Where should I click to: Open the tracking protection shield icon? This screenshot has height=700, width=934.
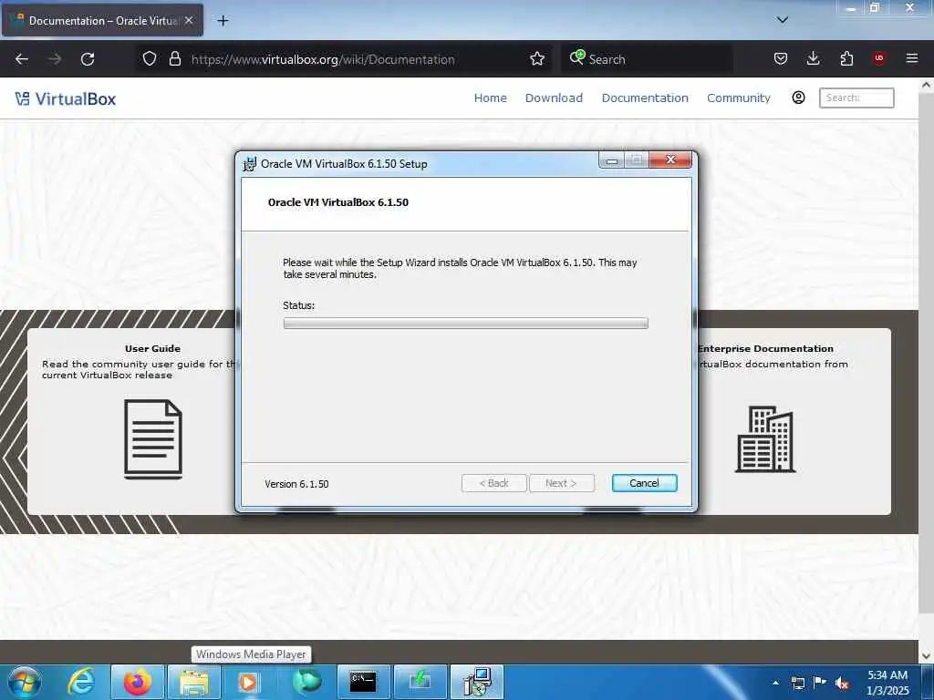[x=150, y=58]
